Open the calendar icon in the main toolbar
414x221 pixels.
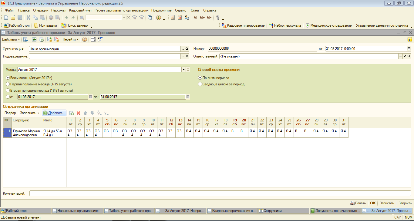click(180, 18)
